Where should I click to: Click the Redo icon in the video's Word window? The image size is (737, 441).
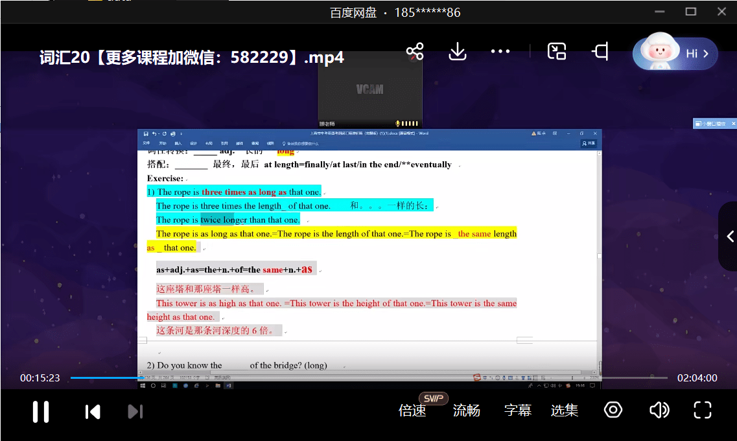[x=165, y=134]
